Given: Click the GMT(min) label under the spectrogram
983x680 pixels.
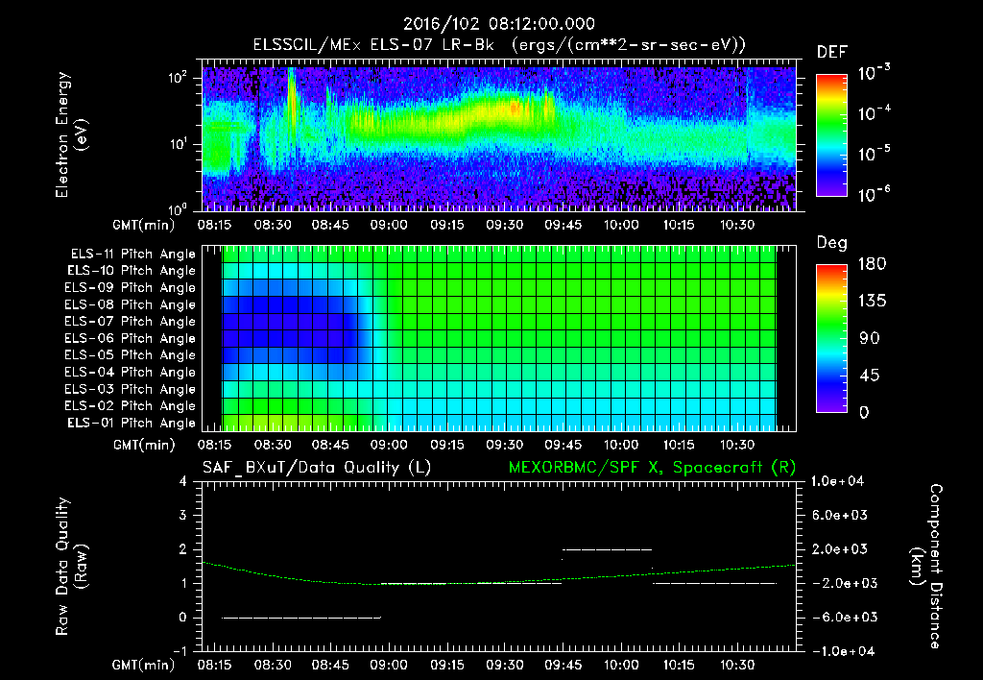Looking at the screenshot, I should coord(144,225).
